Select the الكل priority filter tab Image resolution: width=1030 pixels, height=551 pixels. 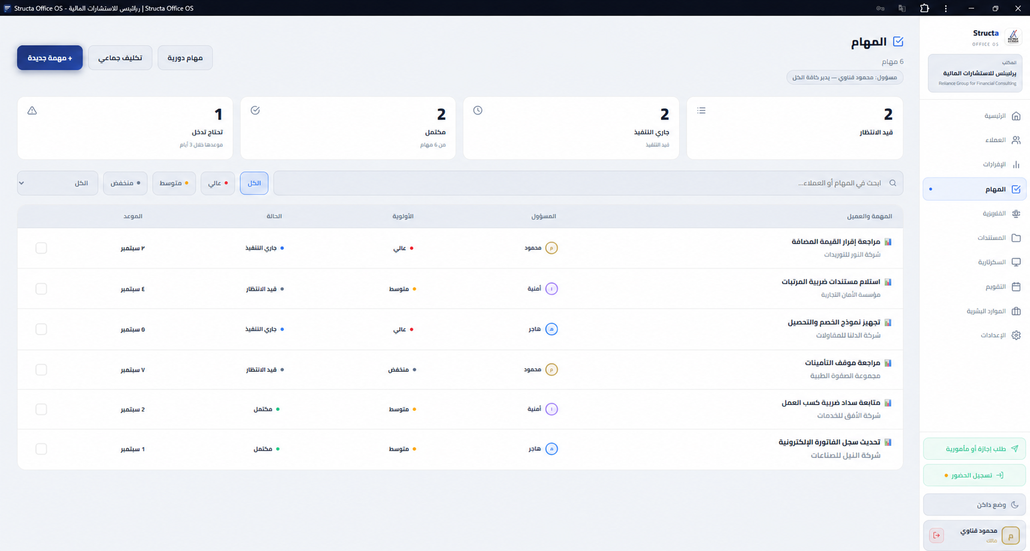[254, 183]
